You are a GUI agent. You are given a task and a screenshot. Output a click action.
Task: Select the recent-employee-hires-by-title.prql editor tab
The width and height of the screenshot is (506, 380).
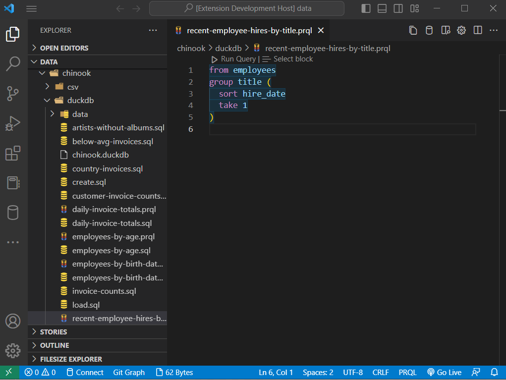click(249, 30)
